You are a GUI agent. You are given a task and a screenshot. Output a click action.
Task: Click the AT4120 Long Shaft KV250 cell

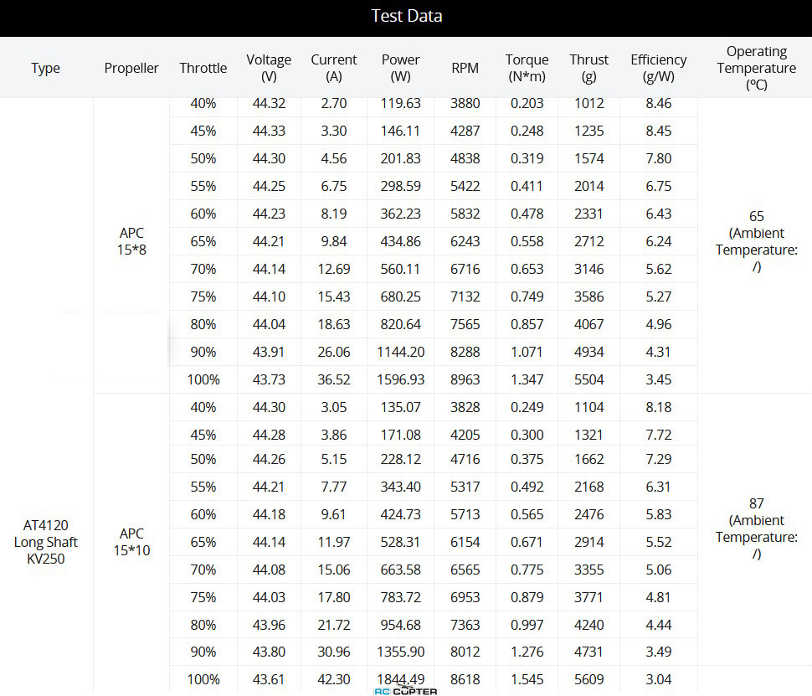coord(45,542)
